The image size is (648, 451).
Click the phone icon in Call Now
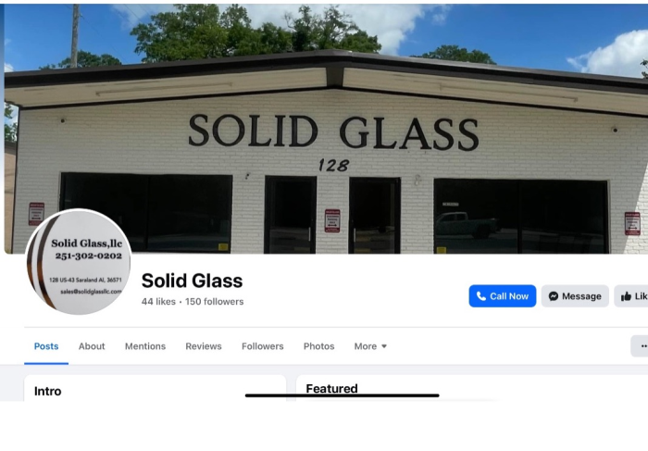coord(480,296)
